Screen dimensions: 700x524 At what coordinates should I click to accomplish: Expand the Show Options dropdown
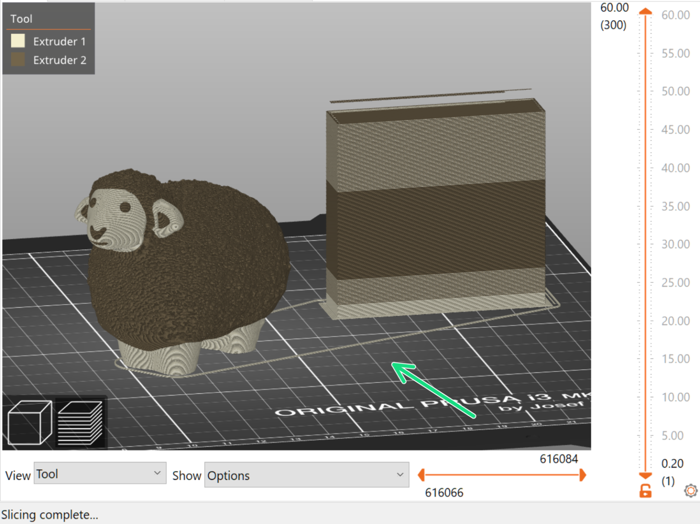pos(306,475)
